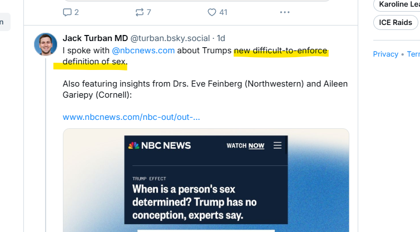
Task: Open the Terms footer link
Action: point(413,54)
